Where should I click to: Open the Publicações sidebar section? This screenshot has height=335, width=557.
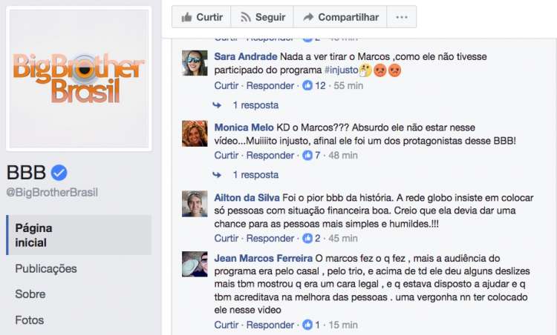coord(46,269)
